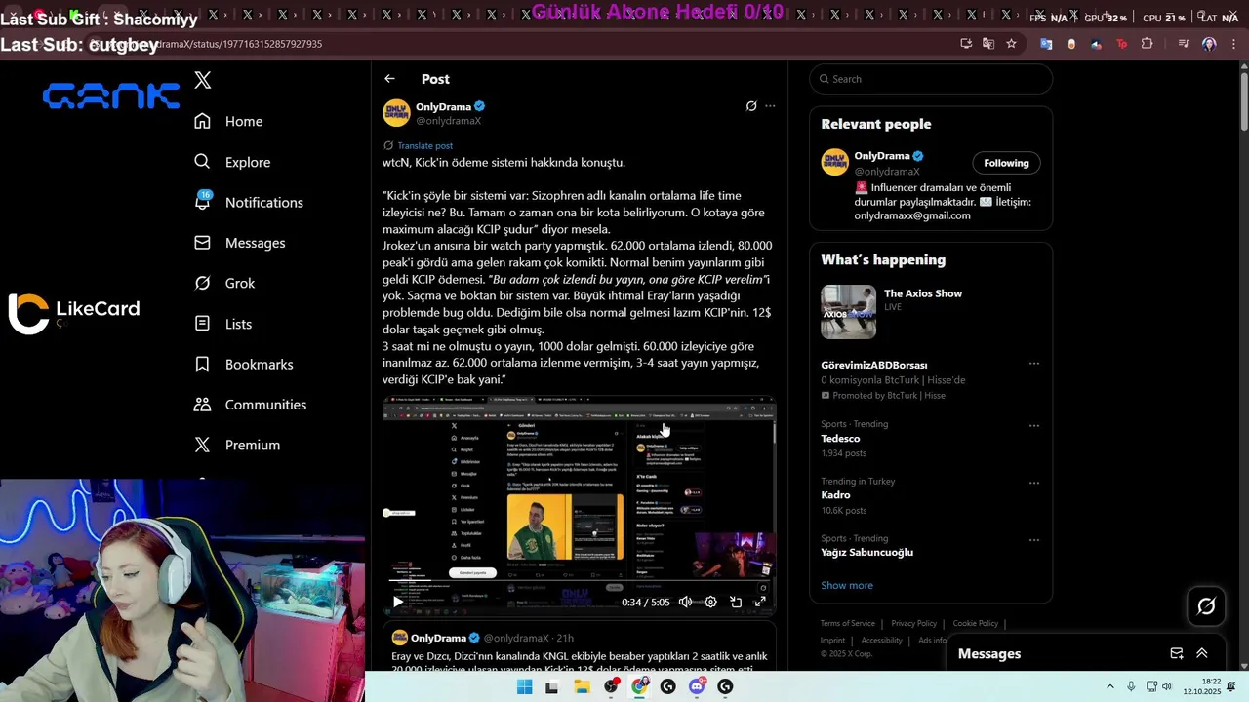Image resolution: width=1249 pixels, height=702 pixels.
Task: Open the Messages envelope icon in sidebar
Action: tap(202, 243)
